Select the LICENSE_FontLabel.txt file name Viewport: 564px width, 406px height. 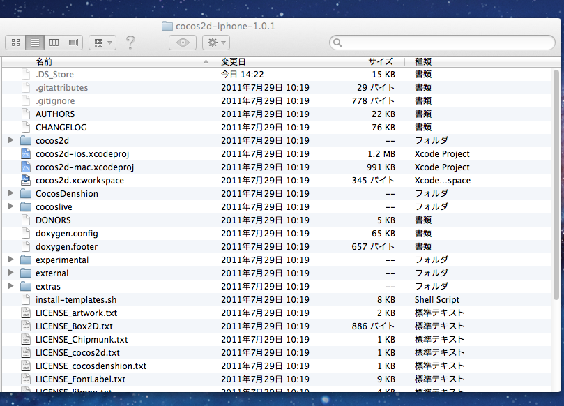[81, 379]
